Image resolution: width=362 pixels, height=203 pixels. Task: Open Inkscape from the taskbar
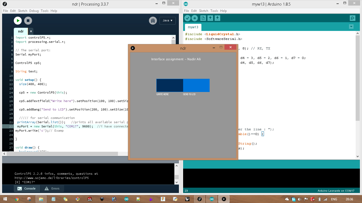102,199
